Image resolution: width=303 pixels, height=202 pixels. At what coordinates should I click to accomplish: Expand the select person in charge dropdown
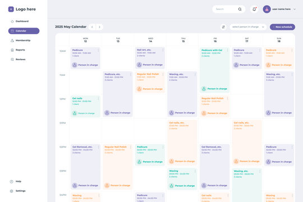(248, 27)
